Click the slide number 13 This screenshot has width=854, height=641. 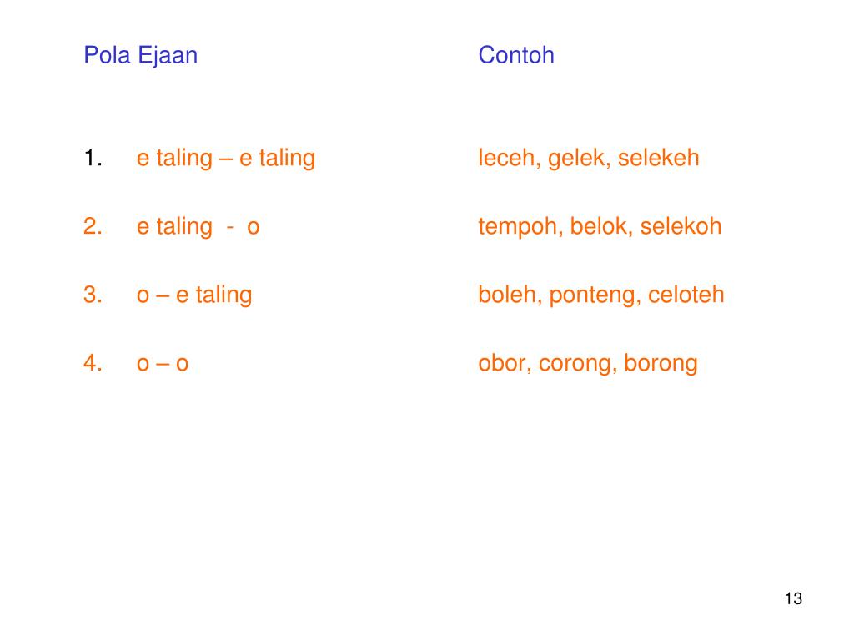[x=794, y=598]
